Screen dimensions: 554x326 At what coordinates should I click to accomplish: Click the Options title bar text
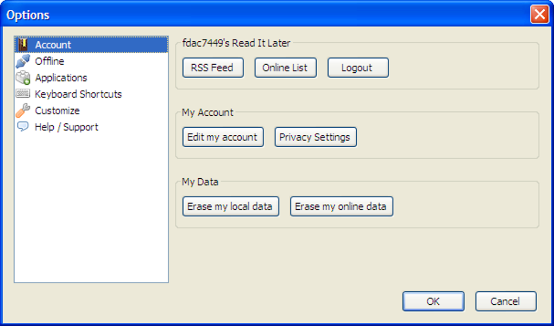click(28, 15)
